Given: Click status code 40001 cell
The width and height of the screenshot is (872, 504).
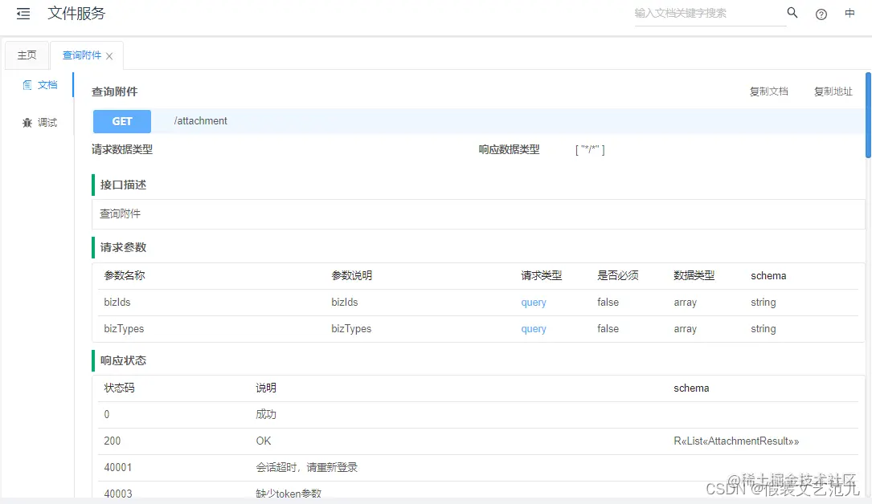Looking at the screenshot, I should (x=118, y=468).
